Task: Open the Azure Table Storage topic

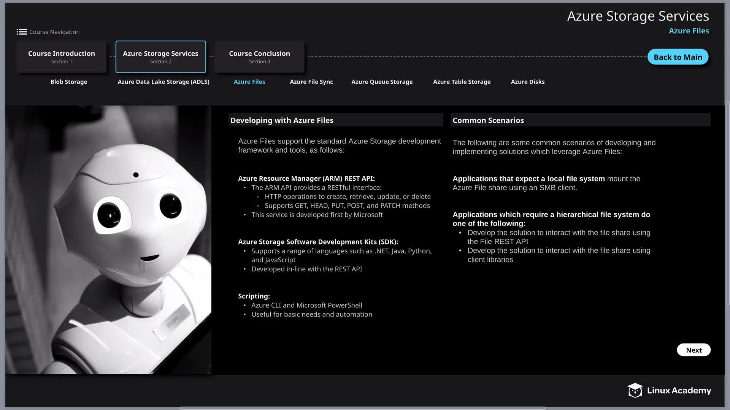Action: tap(462, 82)
